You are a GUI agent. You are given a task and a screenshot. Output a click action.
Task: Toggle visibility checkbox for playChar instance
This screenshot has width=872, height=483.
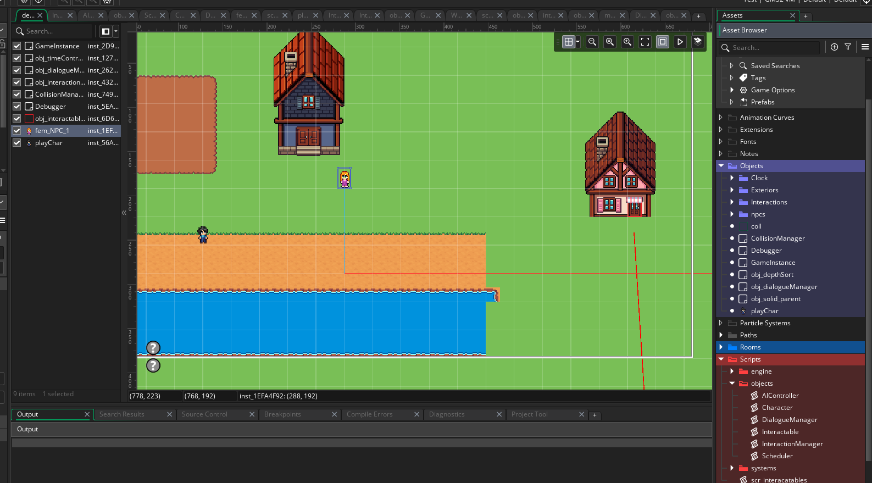click(17, 143)
